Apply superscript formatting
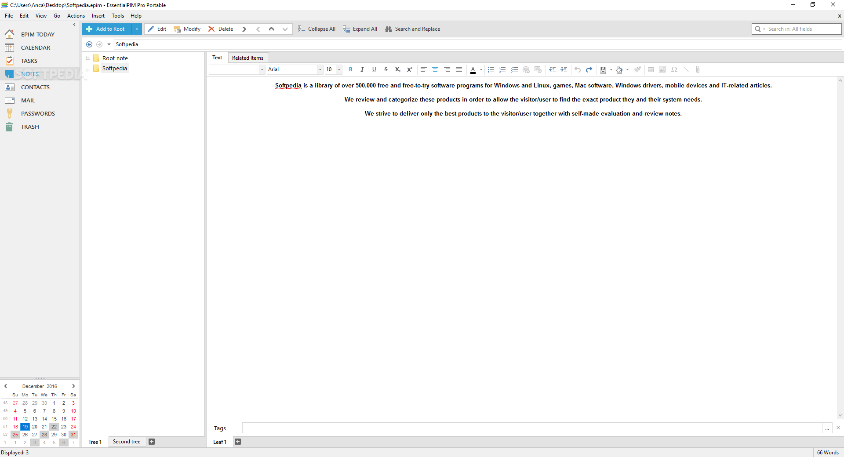This screenshot has height=457, width=844. pos(409,69)
